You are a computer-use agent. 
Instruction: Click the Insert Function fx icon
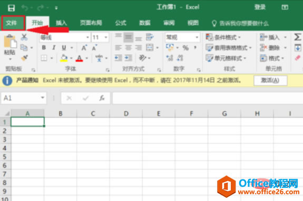102,98
